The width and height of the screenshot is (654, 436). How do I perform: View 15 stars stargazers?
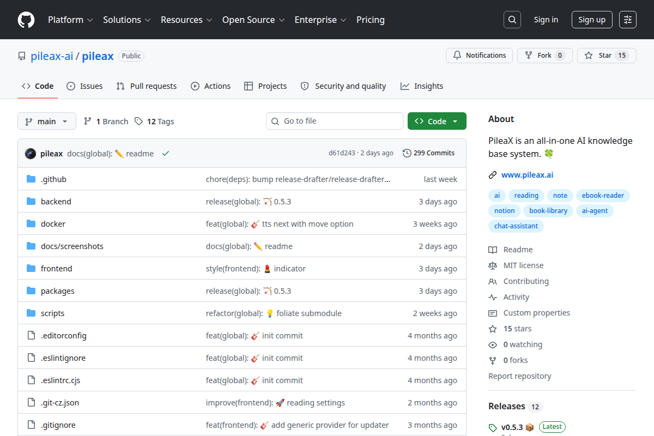pos(510,329)
